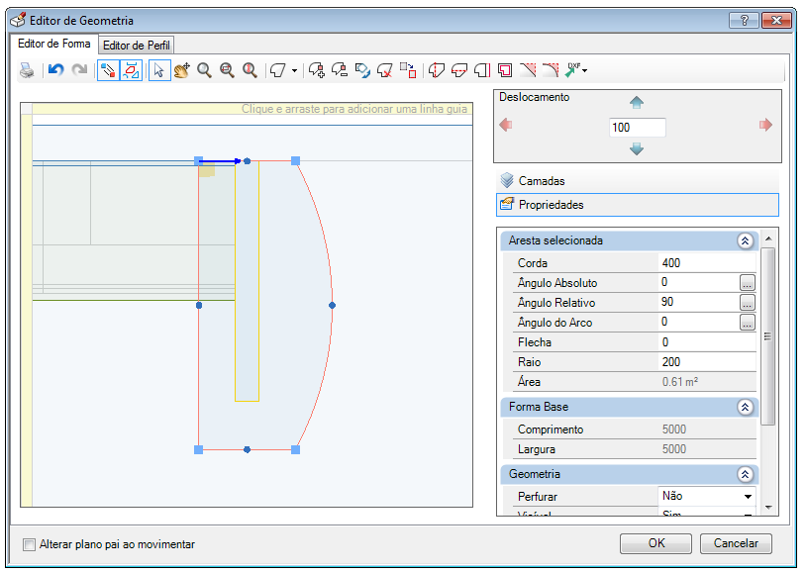Click the properties scrollbar up arrow
The height and width of the screenshot is (572, 806).
click(768, 238)
